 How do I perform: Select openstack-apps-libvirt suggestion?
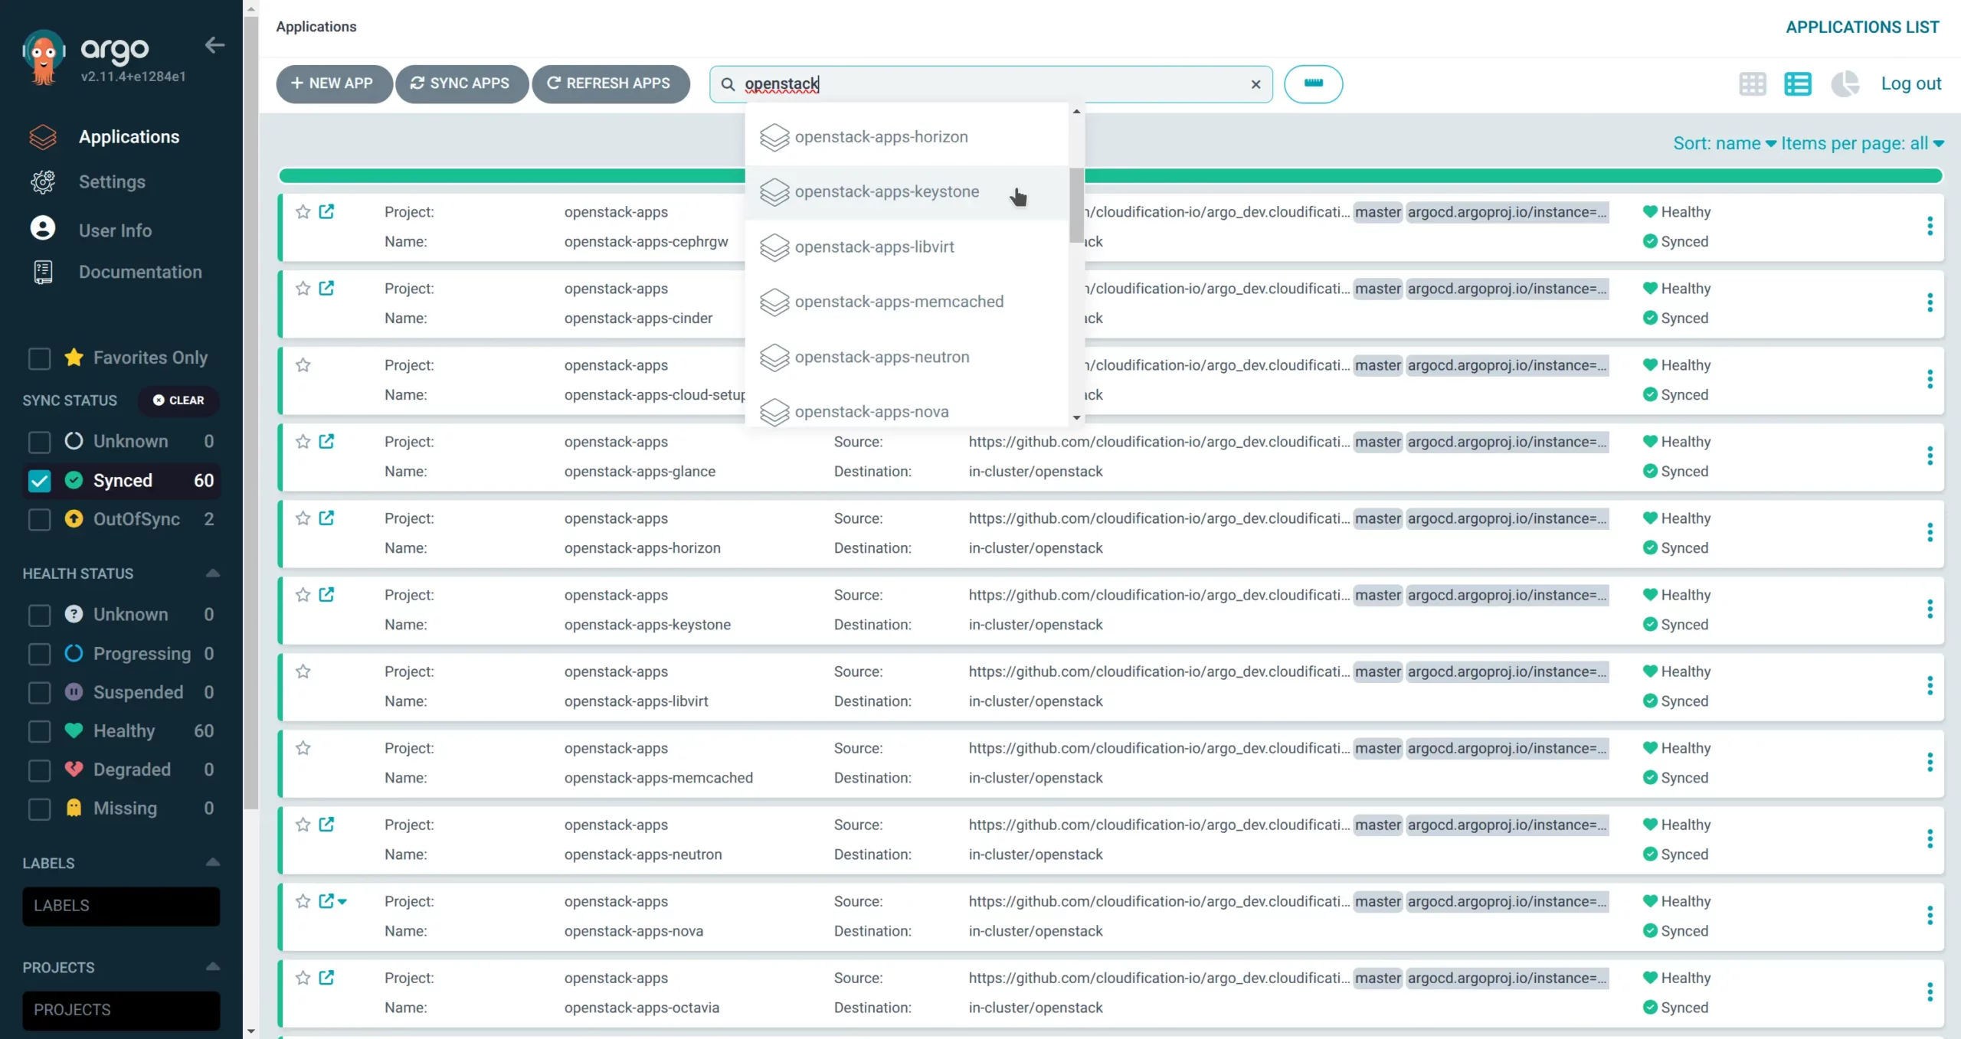(x=906, y=247)
